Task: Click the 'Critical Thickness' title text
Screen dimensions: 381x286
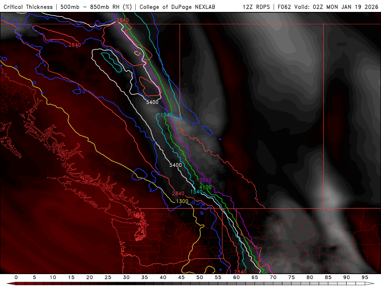Action: 28,7
